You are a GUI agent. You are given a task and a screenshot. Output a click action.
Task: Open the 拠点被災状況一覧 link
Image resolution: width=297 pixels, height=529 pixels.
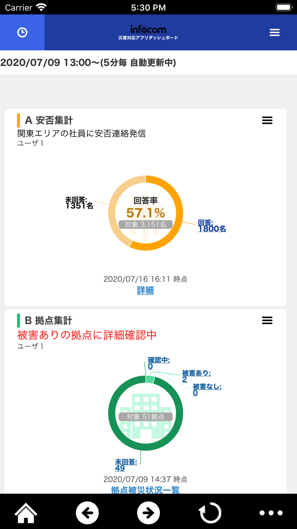pyautogui.click(x=146, y=490)
